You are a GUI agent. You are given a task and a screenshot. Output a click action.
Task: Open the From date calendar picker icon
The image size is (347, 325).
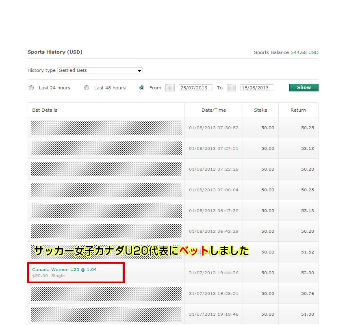pos(170,88)
